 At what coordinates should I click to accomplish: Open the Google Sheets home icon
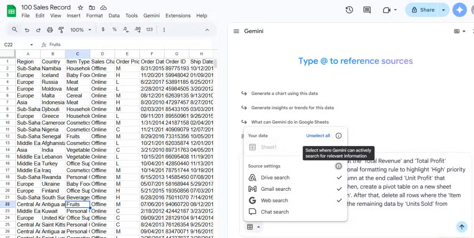click(x=11, y=11)
